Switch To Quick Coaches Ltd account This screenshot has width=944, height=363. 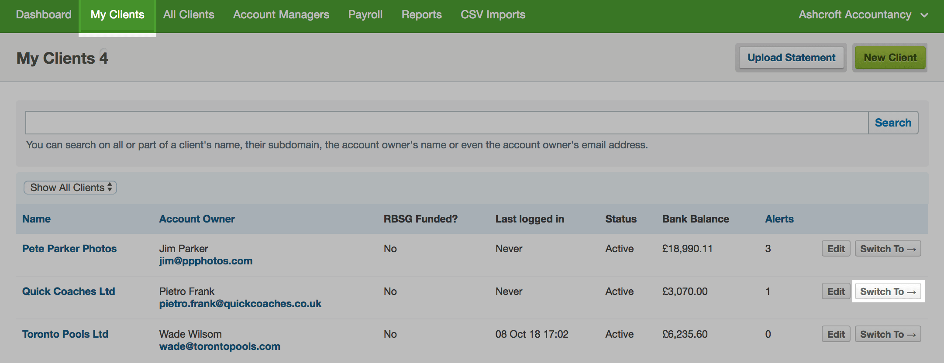coord(888,291)
